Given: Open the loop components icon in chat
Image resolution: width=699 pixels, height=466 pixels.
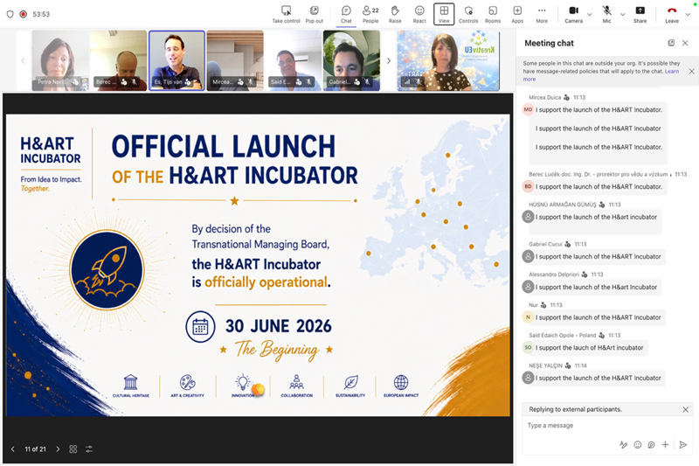Looking at the screenshot, I should coord(651,445).
